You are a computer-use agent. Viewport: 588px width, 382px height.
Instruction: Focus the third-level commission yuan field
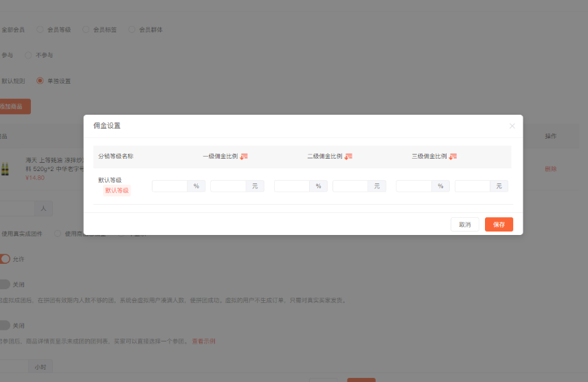pos(473,186)
